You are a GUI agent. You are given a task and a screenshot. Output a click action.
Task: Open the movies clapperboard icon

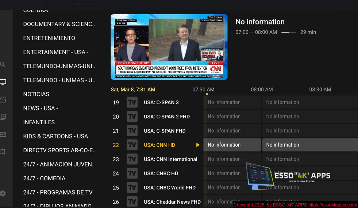[x=3, y=99]
